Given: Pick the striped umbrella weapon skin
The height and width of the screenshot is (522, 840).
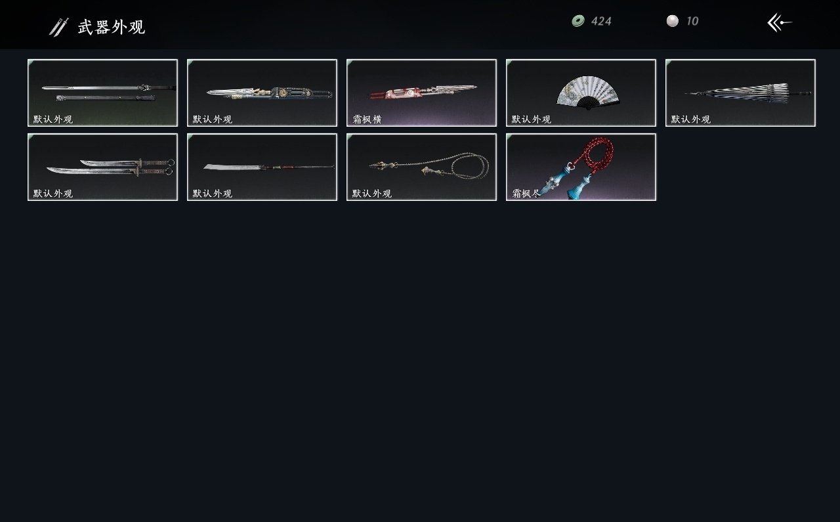Looking at the screenshot, I should [740, 93].
